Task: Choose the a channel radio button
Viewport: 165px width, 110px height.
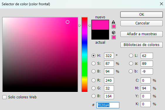Action: coord(131,63)
